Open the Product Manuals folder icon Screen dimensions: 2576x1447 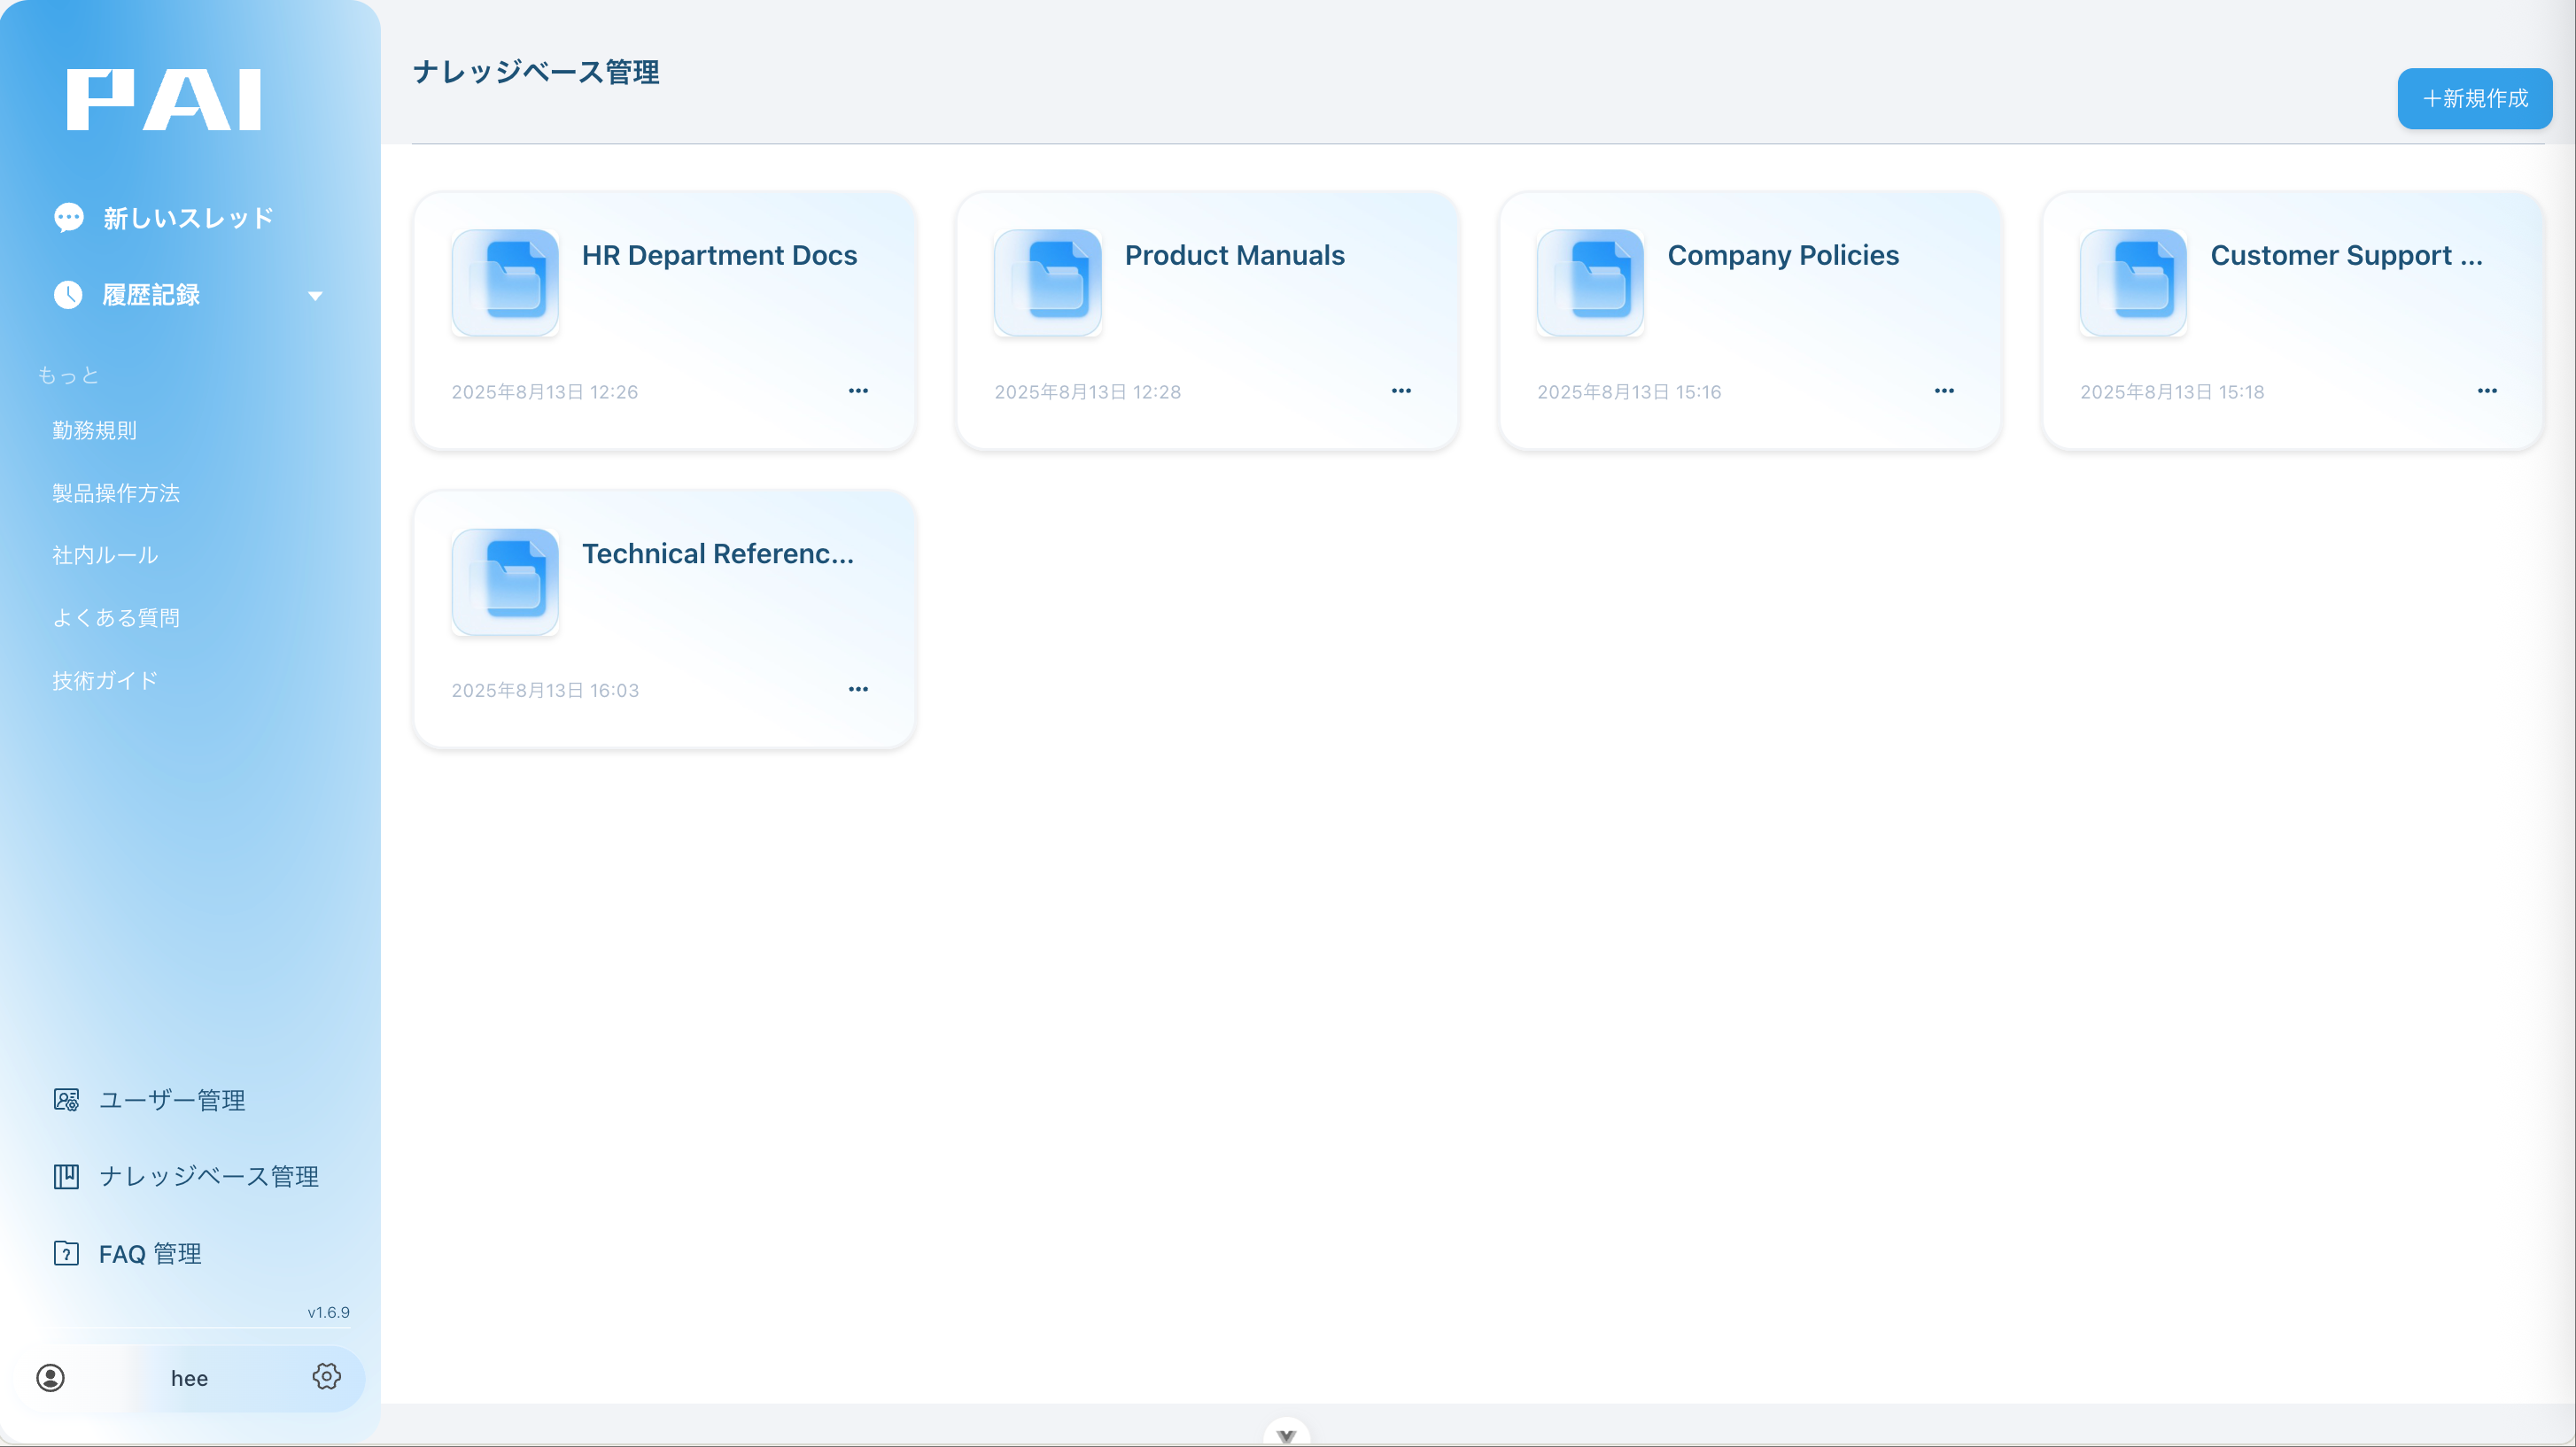coord(1047,282)
